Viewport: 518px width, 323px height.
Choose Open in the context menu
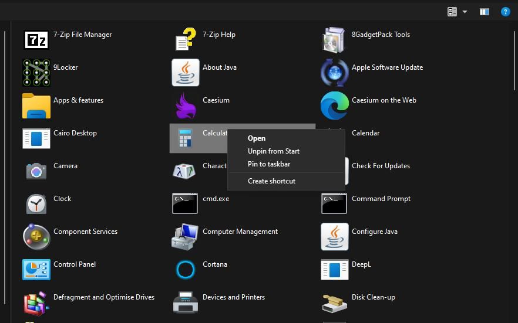257,138
